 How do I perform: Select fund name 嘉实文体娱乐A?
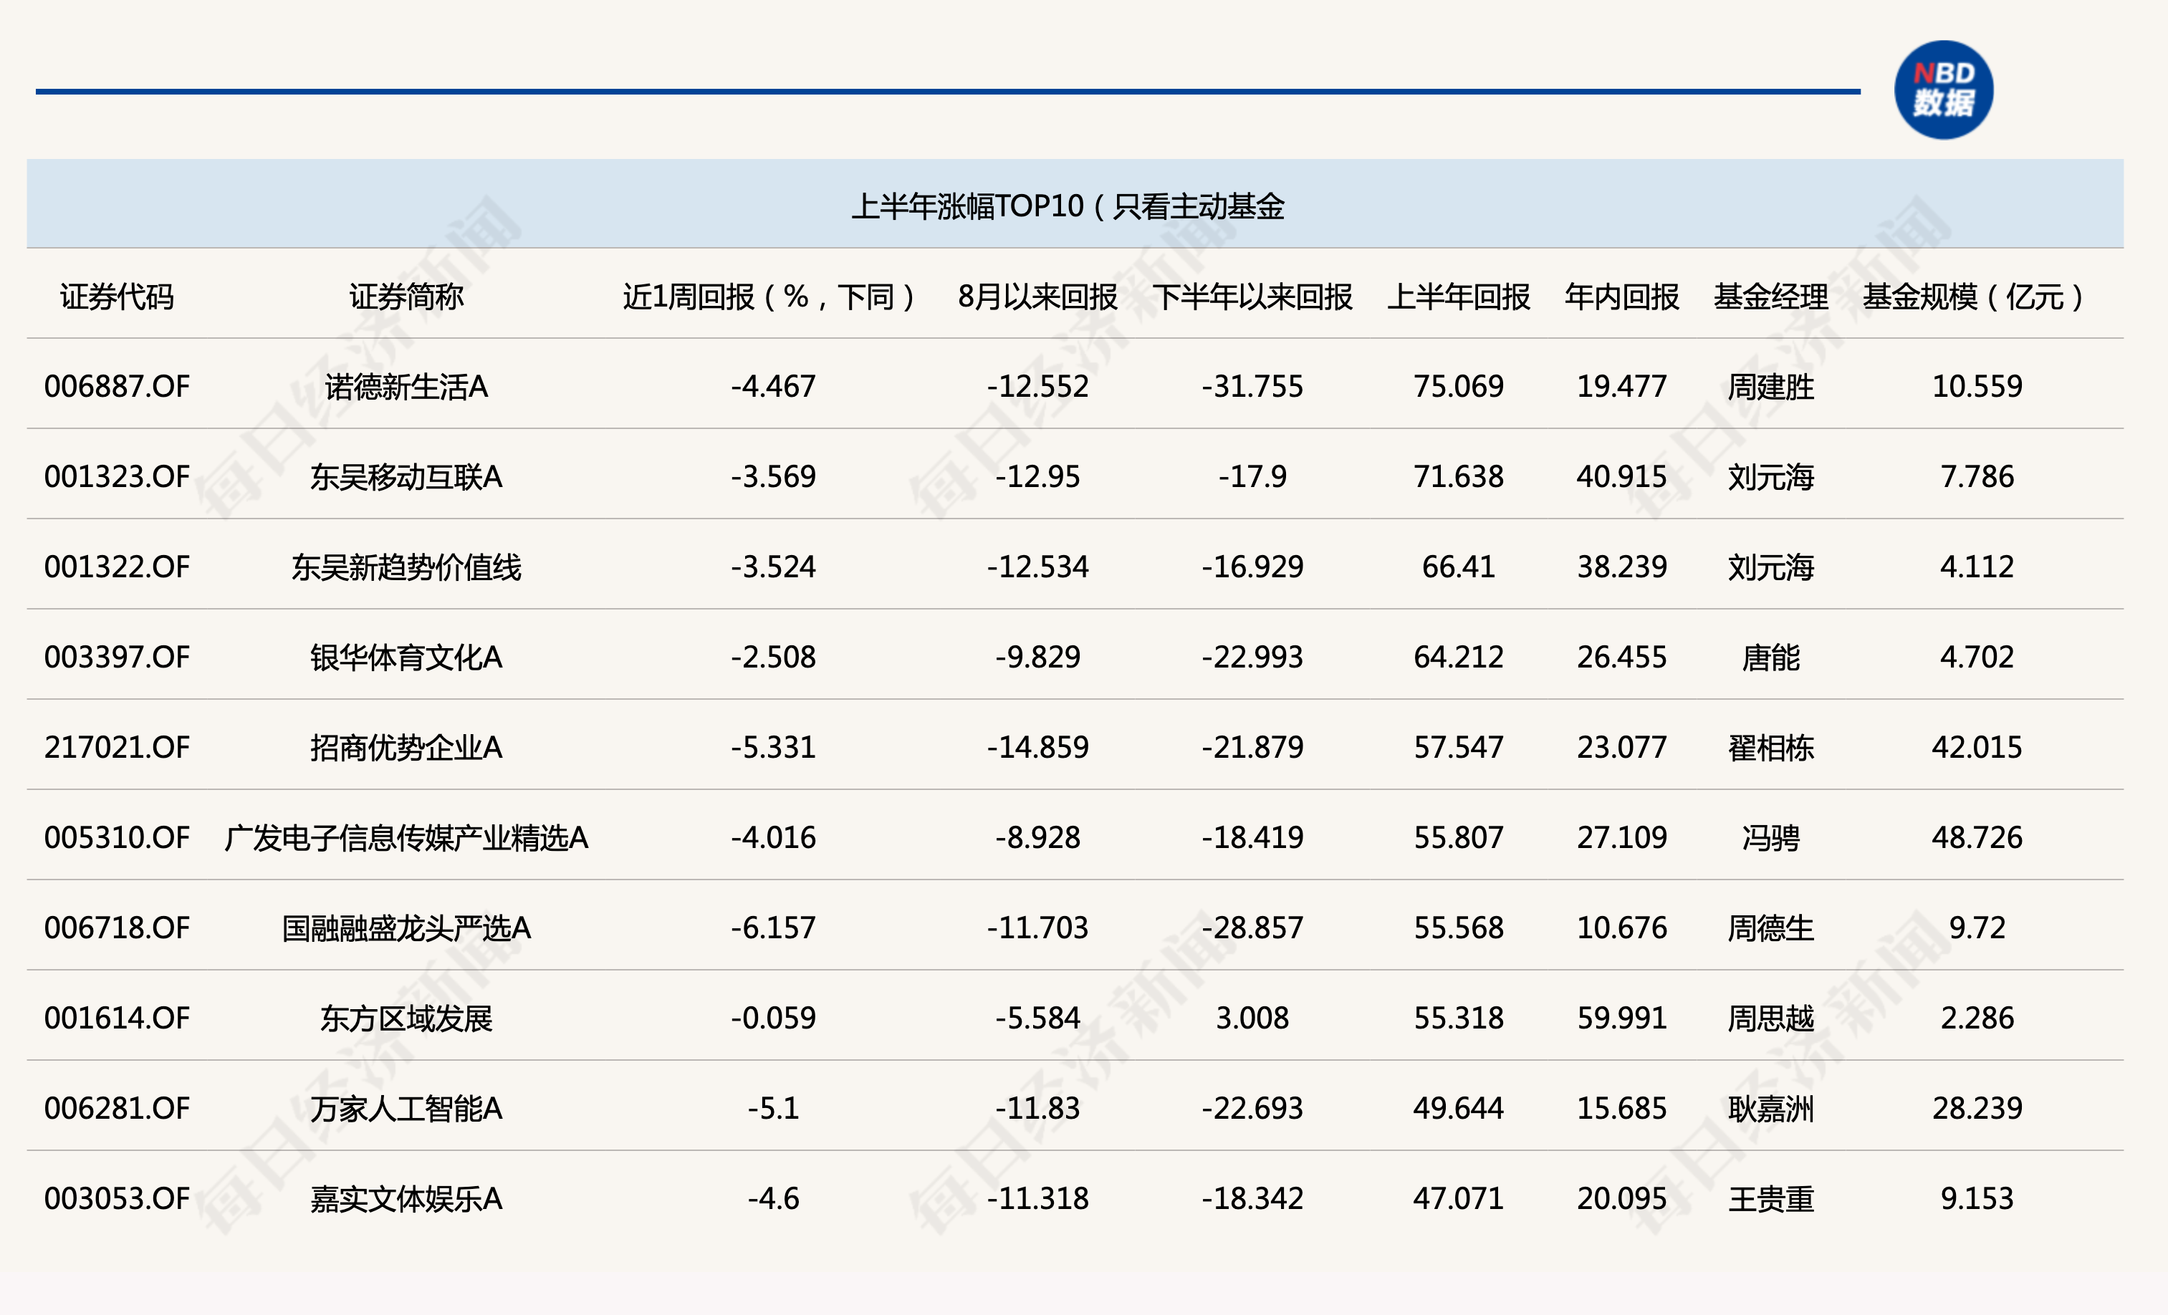(x=406, y=1198)
